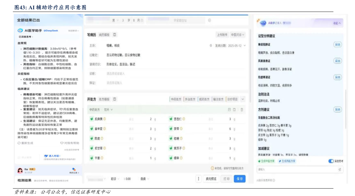The image size is (355, 196).
Task: Click the 请输入 text input field
Action: (297, 169)
